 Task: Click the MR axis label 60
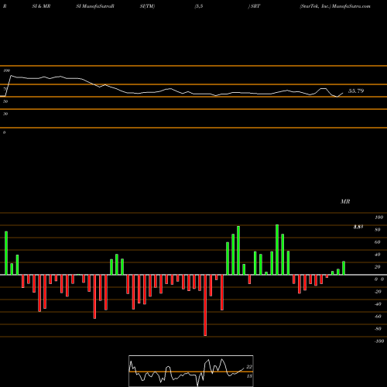click(378, 242)
